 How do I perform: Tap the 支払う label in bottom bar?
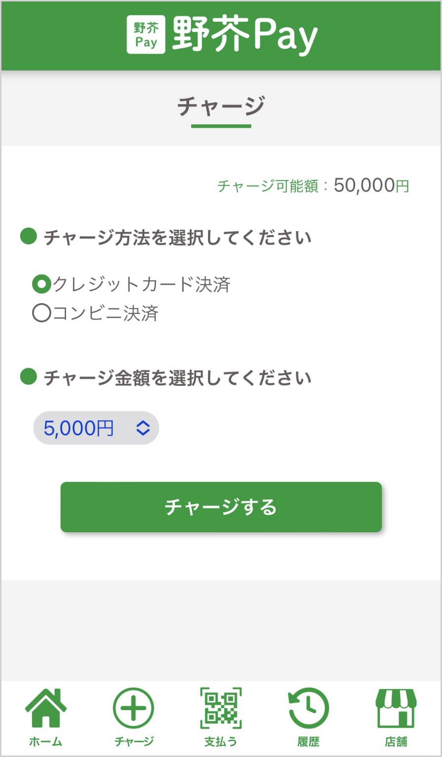(221, 742)
